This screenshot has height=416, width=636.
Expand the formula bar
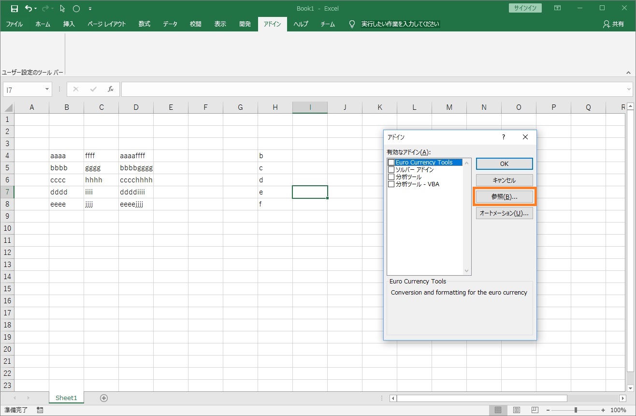pyautogui.click(x=629, y=89)
